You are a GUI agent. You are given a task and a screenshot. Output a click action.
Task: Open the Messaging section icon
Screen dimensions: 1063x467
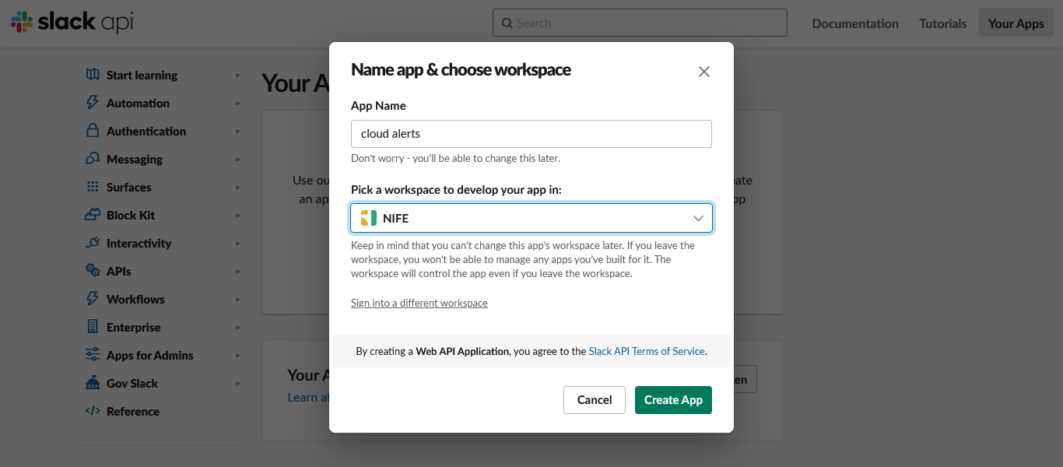(93, 159)
